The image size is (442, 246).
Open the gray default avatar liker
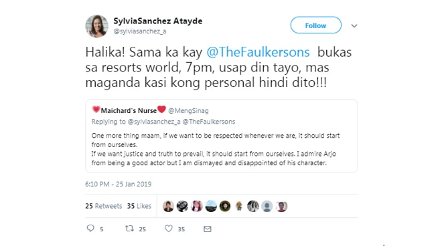click(267, 207)
